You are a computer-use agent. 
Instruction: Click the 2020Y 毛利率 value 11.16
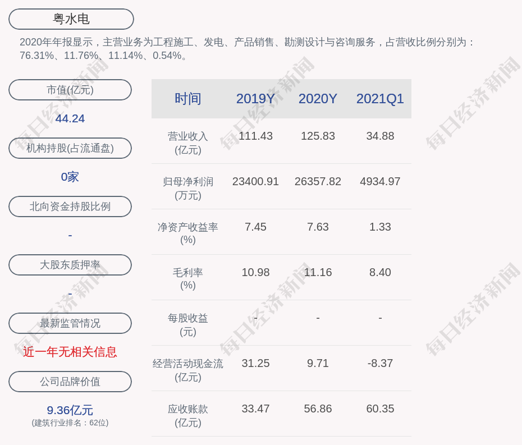point(318,272)
